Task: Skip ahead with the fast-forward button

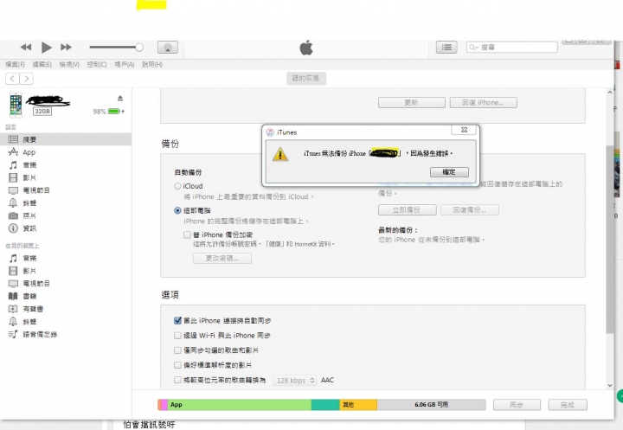Action: [x=66, y=48]
